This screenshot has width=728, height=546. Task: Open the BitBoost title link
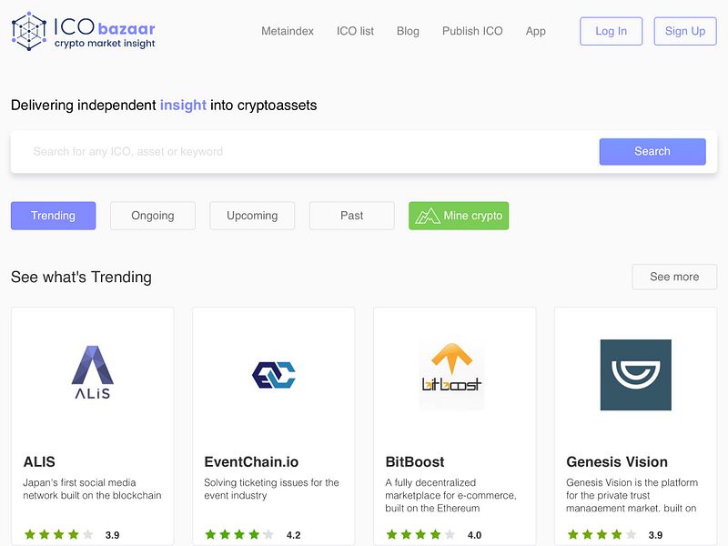(415, 461)
